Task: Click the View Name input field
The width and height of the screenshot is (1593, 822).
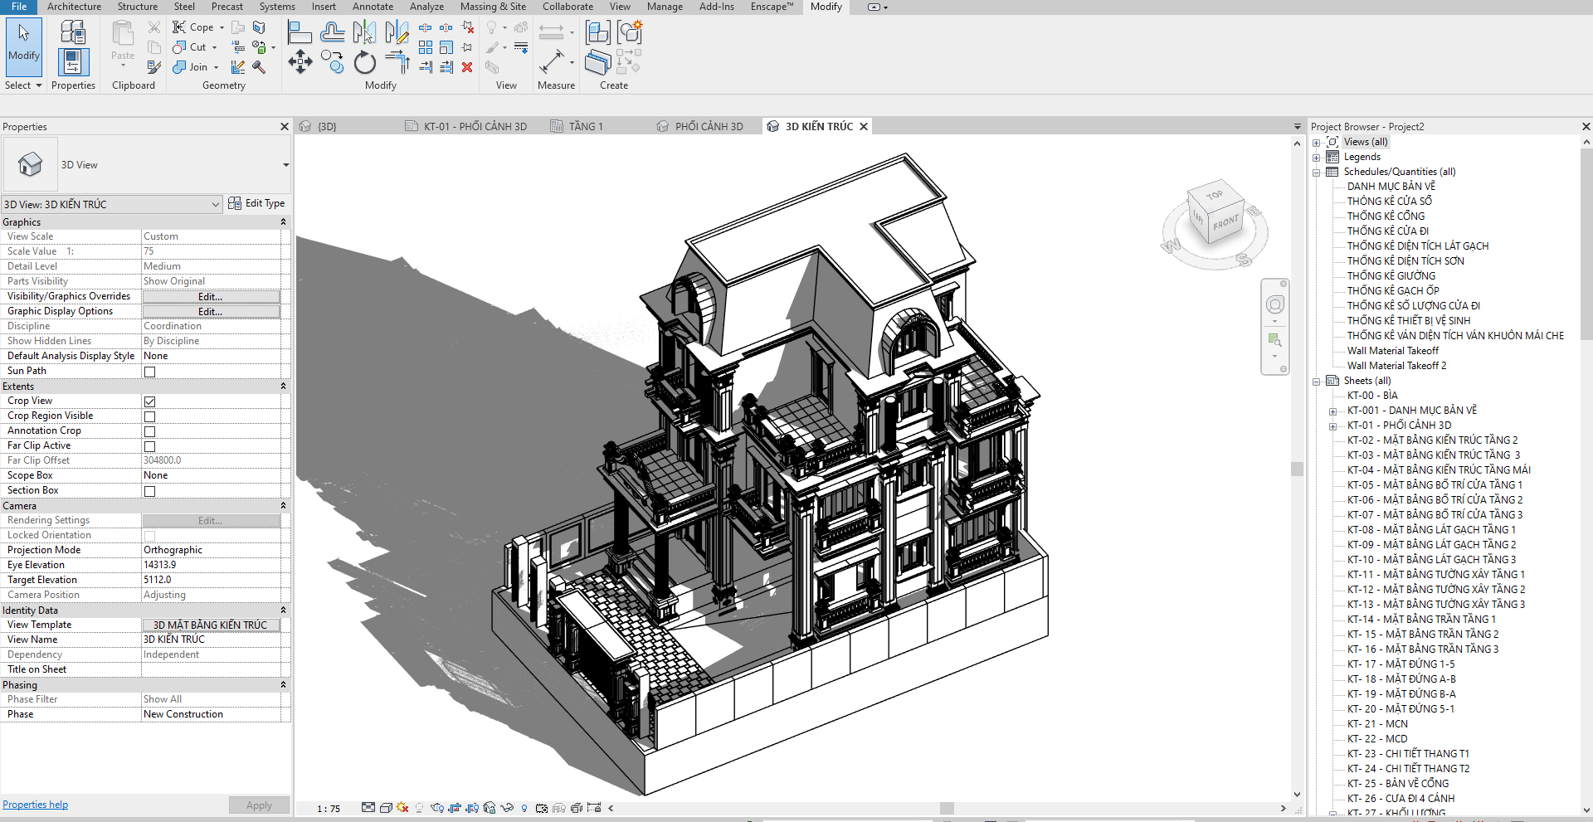Action: [x=211, y=640]
